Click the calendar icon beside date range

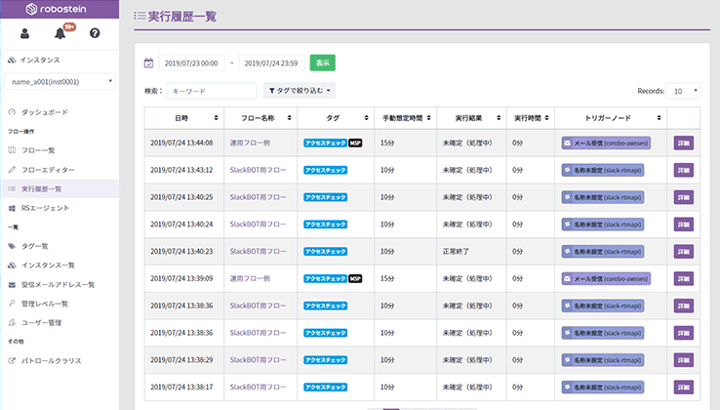(148, 63)
